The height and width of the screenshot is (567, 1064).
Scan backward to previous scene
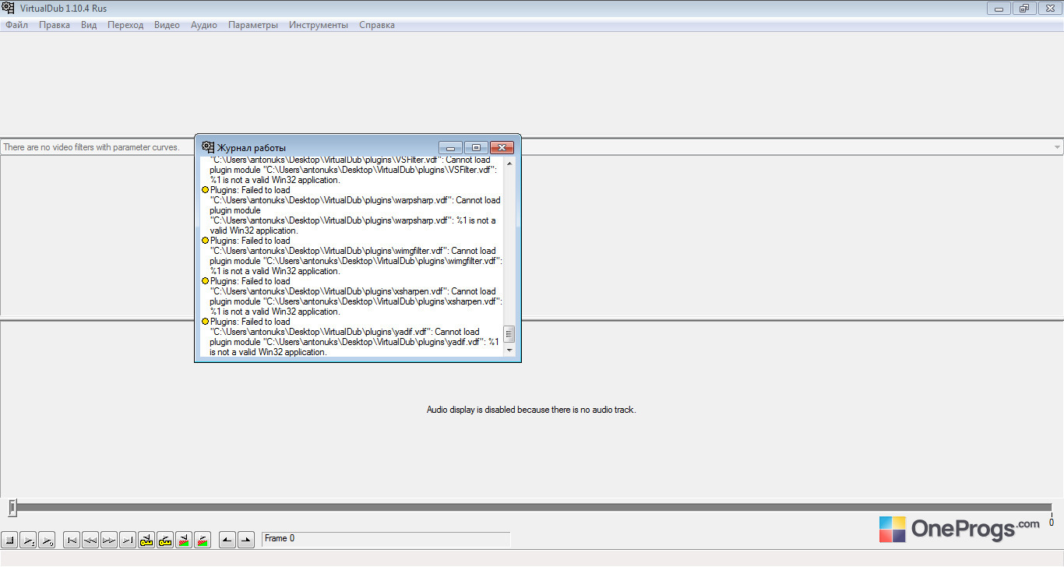point(184,539)
